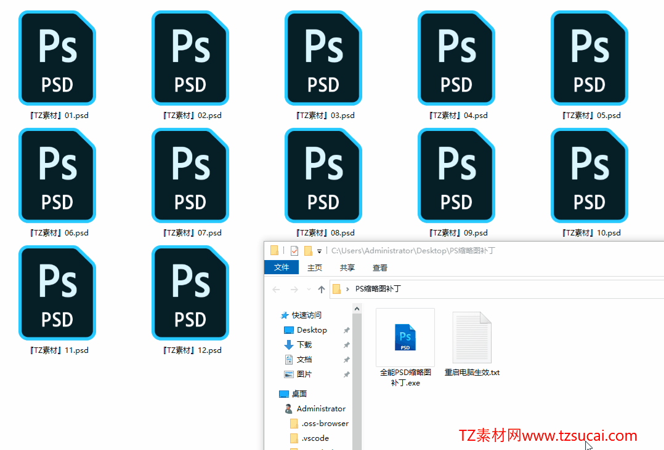Screen dimensions: 664x450
Task: Select the 『TZ素材』09.psd file icon
Action: (x=456, y=175)
